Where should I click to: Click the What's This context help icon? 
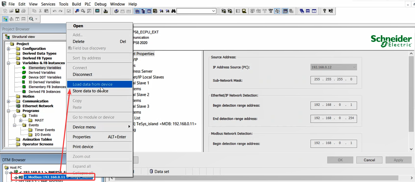[x=331, y=11]
